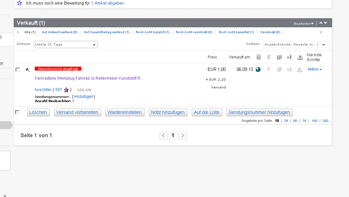Image resolution: width=349 pixels, height=197 pixels.
Task: Click the auction hammer icon in item row
Action: [x=28, y=70]
